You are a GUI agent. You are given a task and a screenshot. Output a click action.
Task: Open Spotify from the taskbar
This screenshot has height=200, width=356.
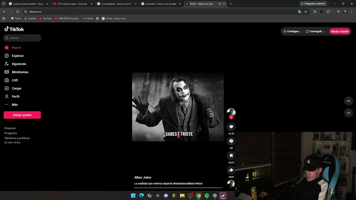(x=207, y=196)
